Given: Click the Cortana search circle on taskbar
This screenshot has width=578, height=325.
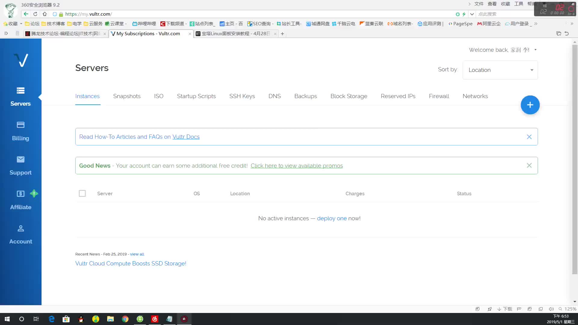Looking at the screenshot, I should (22, 319).
